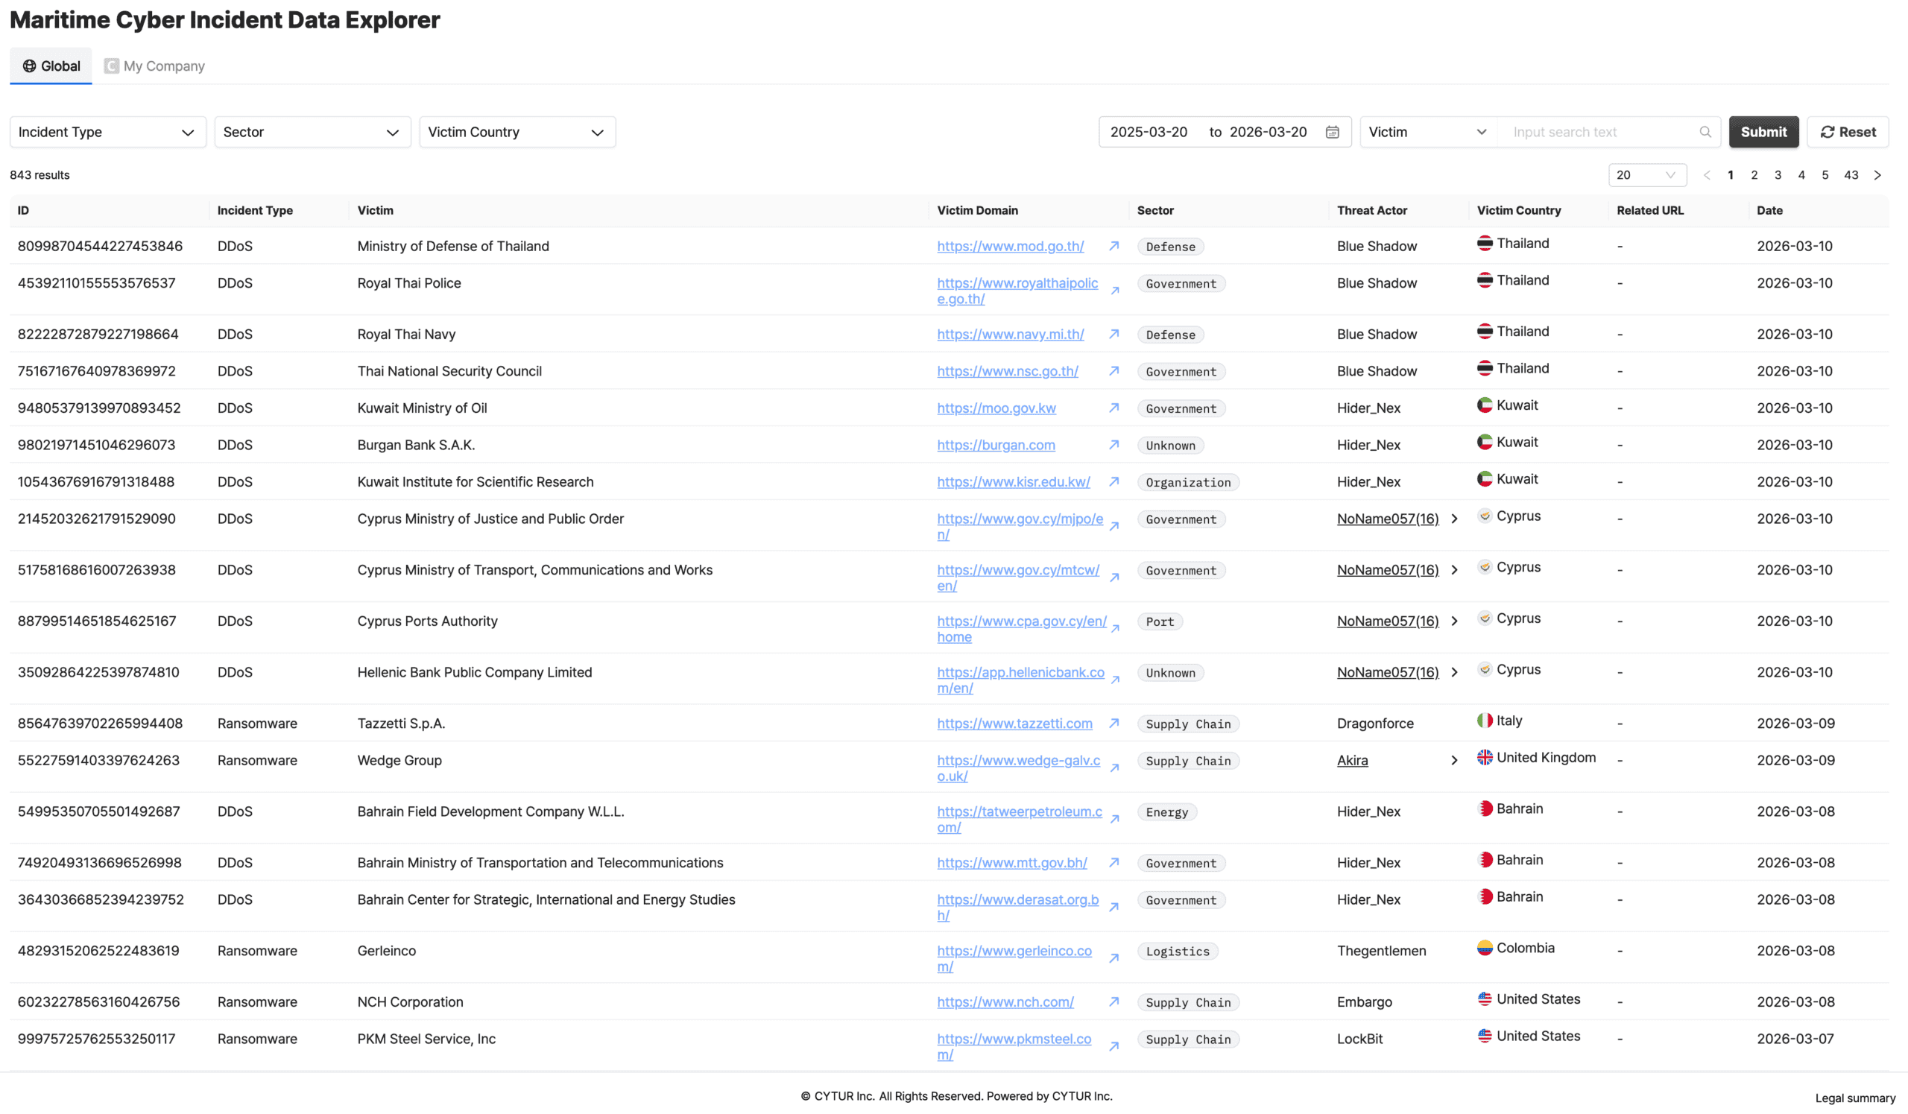Click external link arrow for navy.mi.th
The width and height of the screenshot is (1908, 1114).
(1113, 335)
